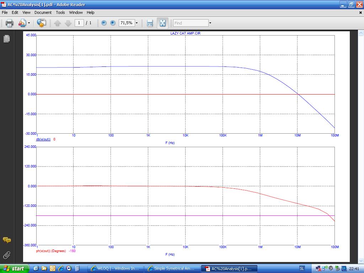The width and height of the screenshot is (364, 273).
Task: Click the 22:41 system clock
Action: coord(354,269)
